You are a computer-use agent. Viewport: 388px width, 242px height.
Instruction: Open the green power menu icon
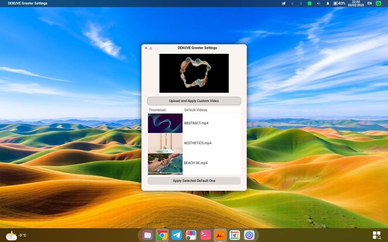(378, 3)
